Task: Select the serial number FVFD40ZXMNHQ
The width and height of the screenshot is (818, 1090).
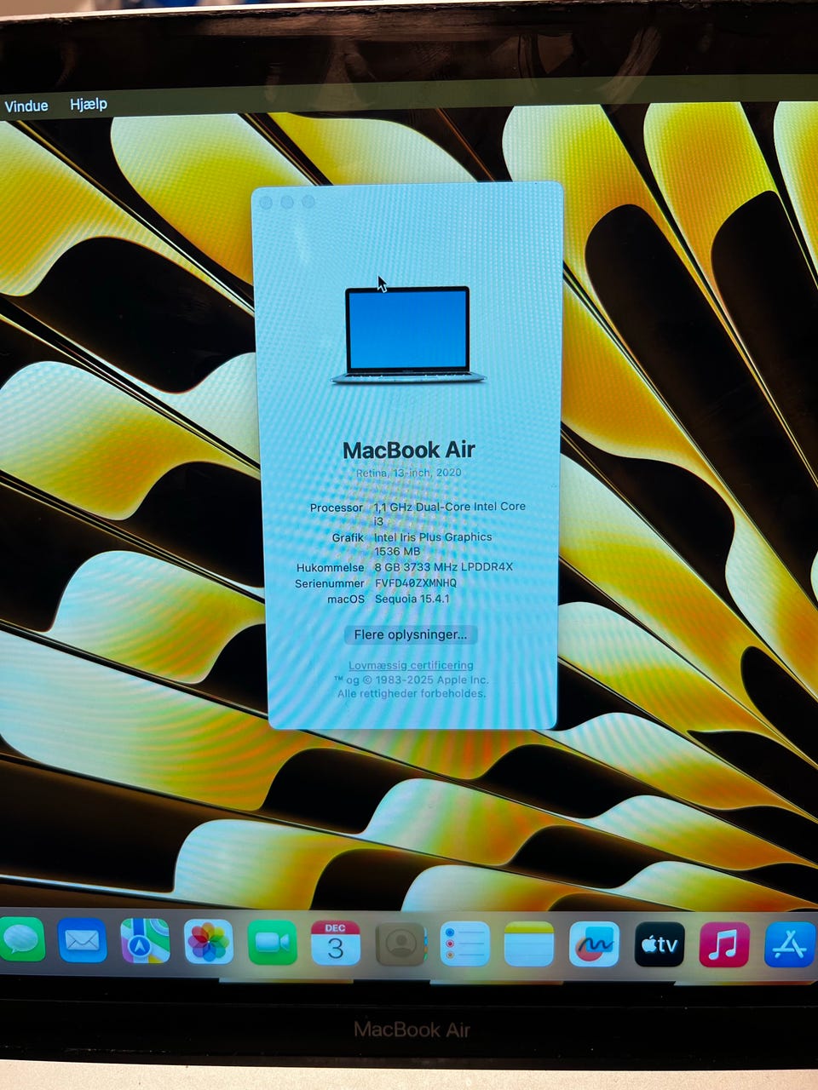Action: (x=416, y=583)
